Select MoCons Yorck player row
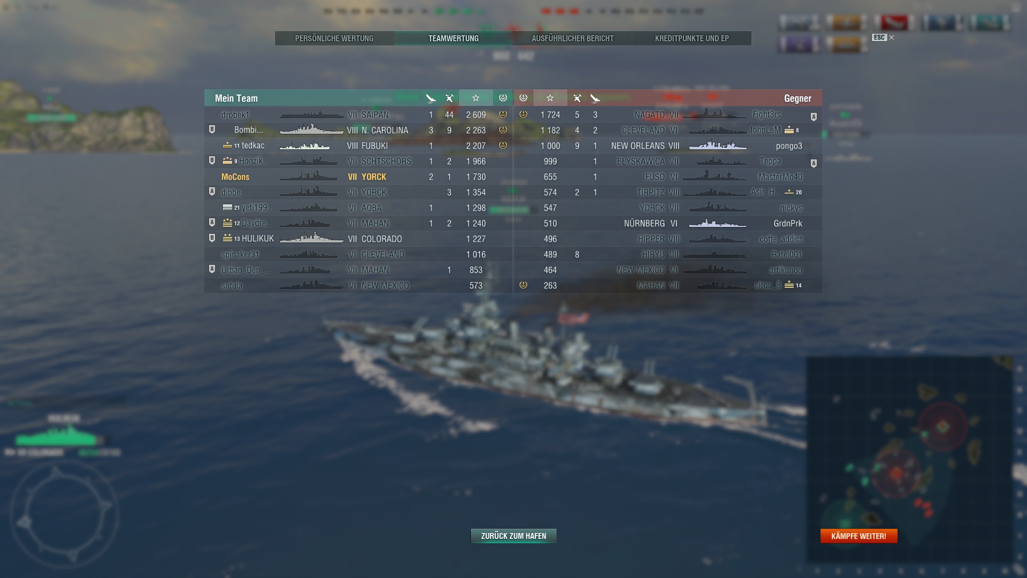Screen dimensions: 1027x578 [x=358, y=177]
